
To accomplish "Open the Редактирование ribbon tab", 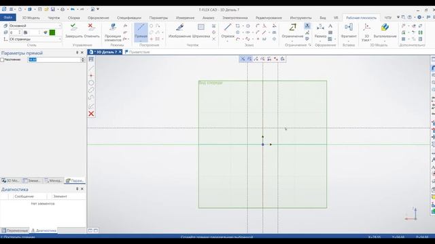I will click(268, 18).
